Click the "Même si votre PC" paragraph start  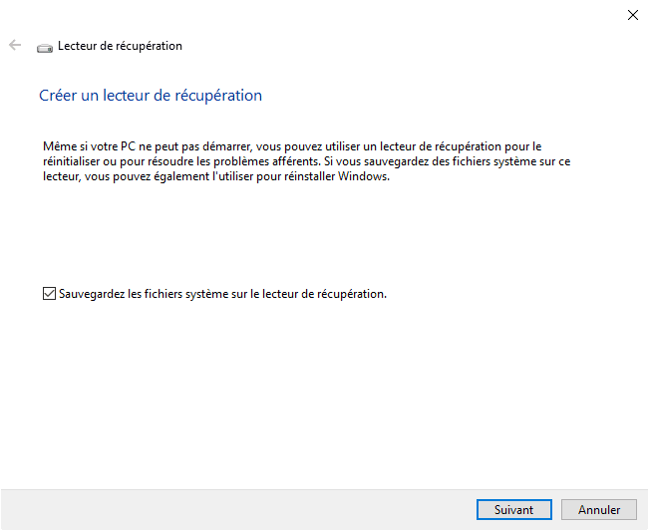(80, 146)
